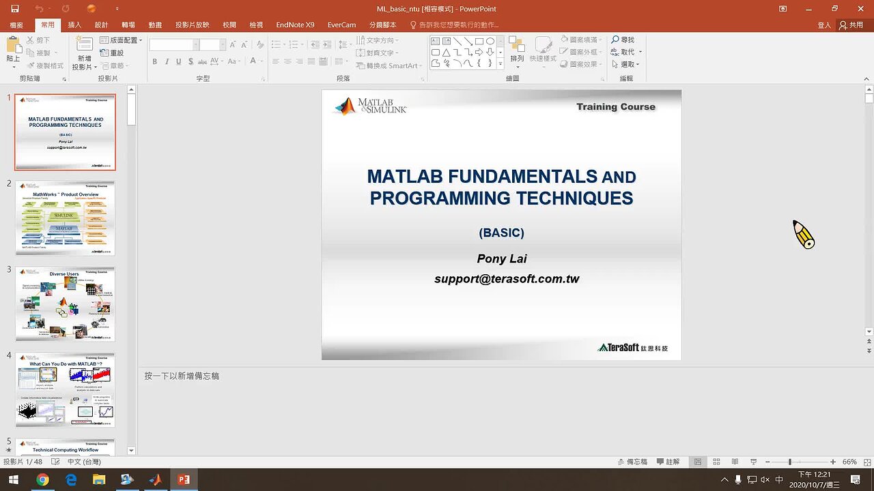The image size is (874, 491).
Task: Open the Select (選取) dropdown
Action: [x=639, y=65]
